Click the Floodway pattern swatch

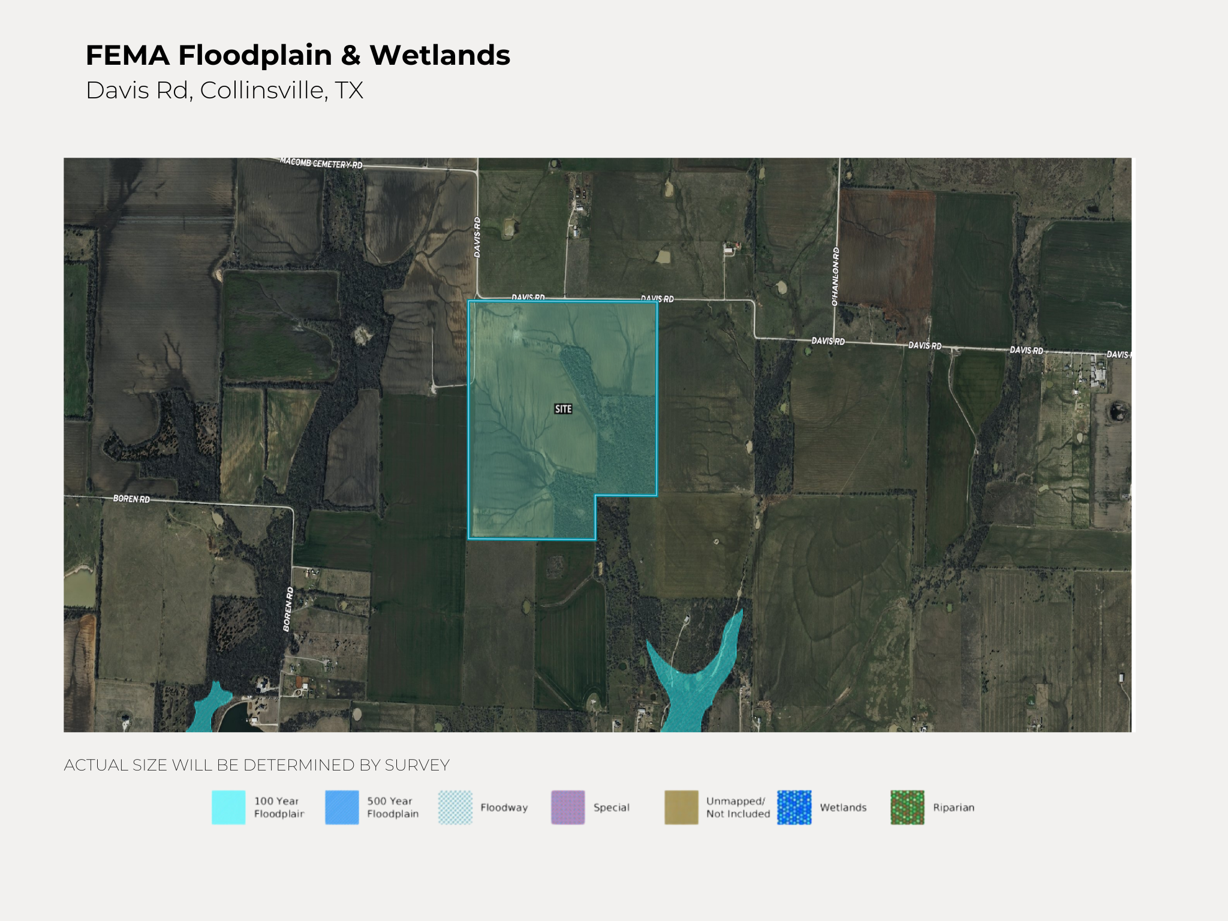coord(455,807)
